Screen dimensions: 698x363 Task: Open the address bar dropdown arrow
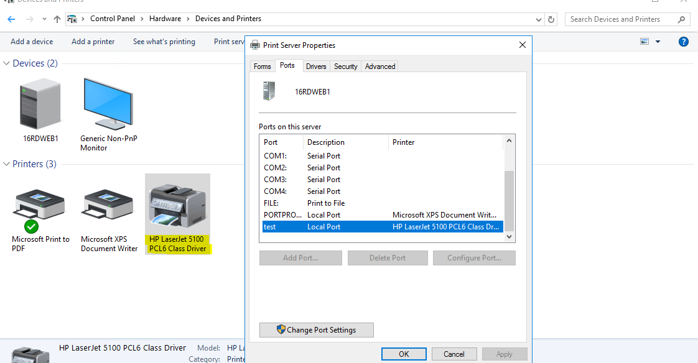[539, 19]
